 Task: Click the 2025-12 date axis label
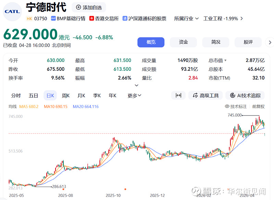point(157,196)
